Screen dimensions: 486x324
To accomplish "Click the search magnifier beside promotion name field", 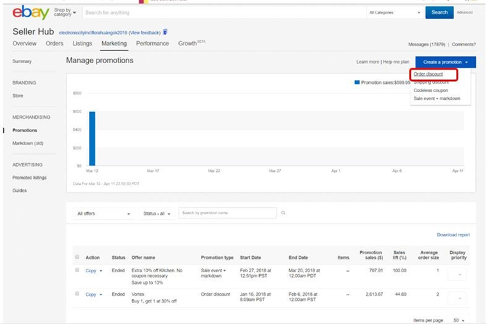I will [x=283, y=213].
